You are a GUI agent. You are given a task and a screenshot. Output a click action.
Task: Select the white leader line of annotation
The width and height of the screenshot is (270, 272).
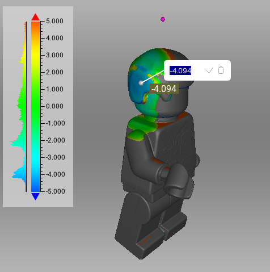[153, 77]
